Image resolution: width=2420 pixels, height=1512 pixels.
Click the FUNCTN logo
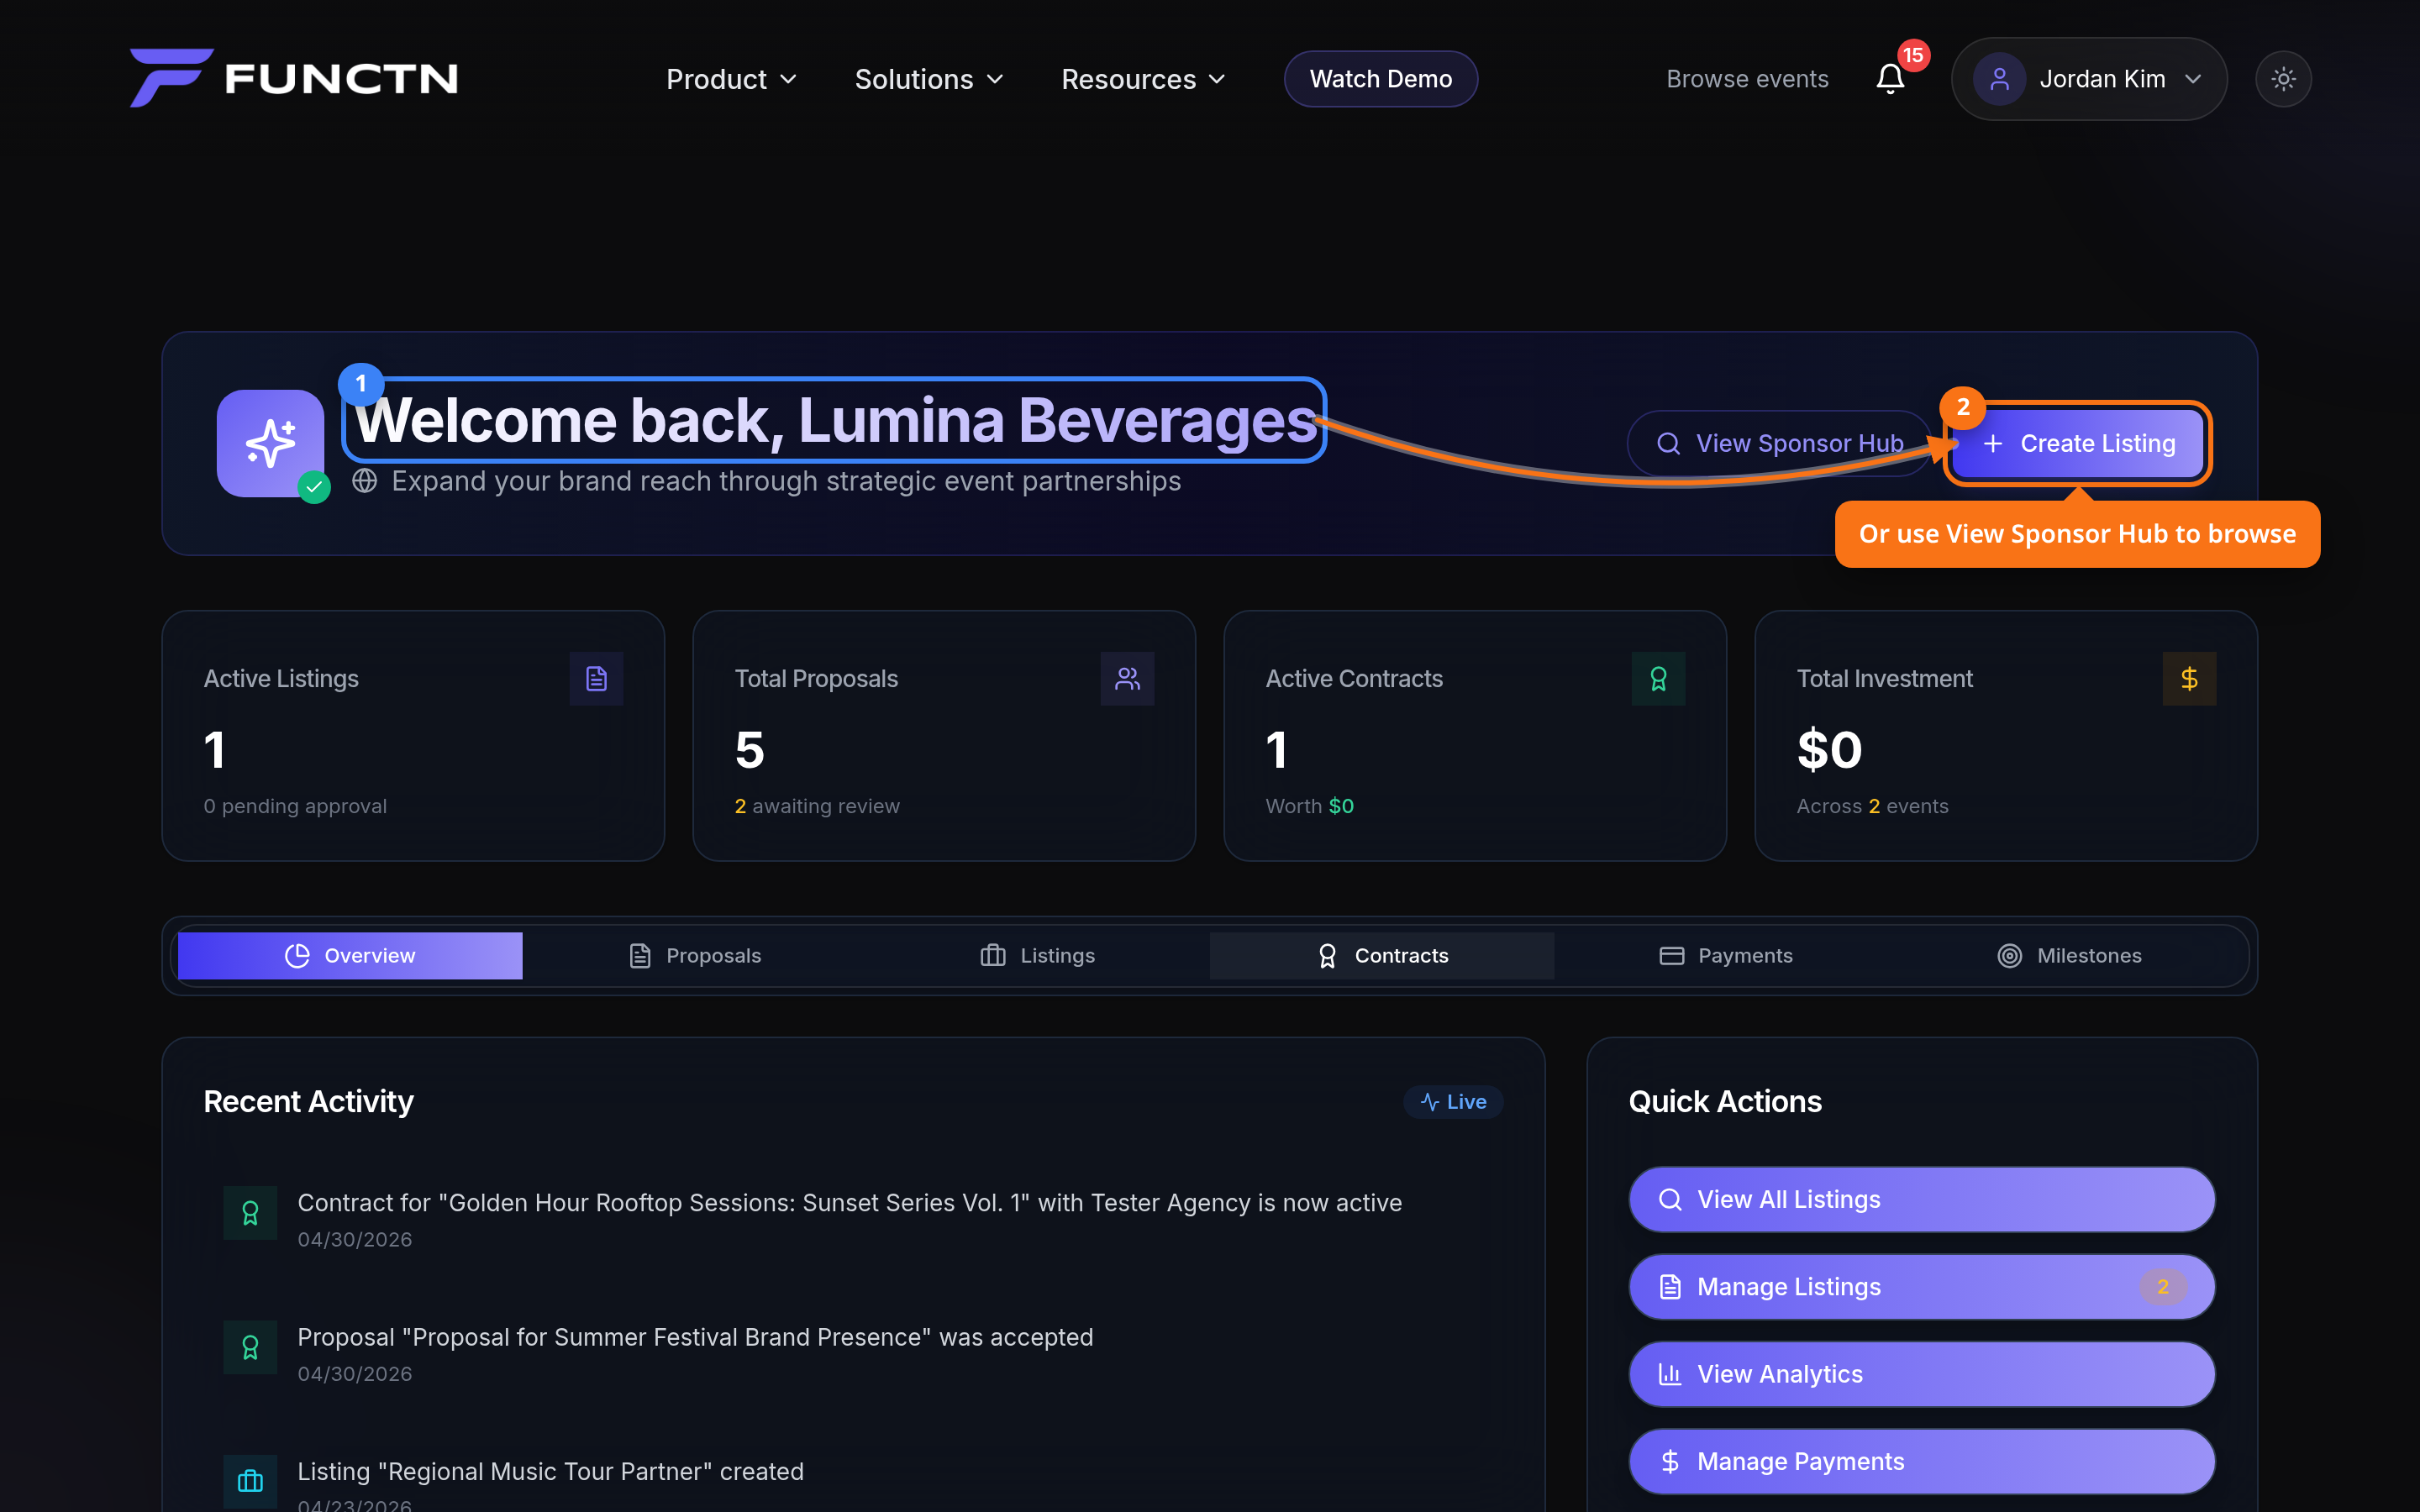click(x=294, y=78)
